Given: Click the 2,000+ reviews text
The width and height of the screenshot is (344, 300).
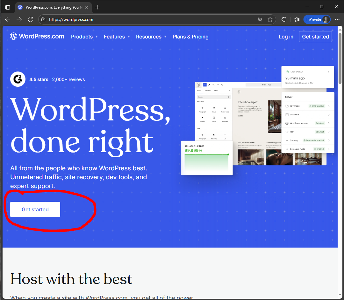Looking at the screenshot, I should click(68, 79).
